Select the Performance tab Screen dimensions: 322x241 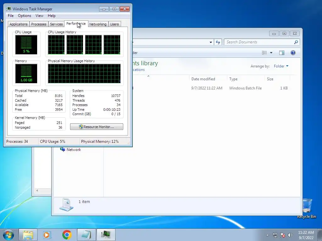(76, 24)
